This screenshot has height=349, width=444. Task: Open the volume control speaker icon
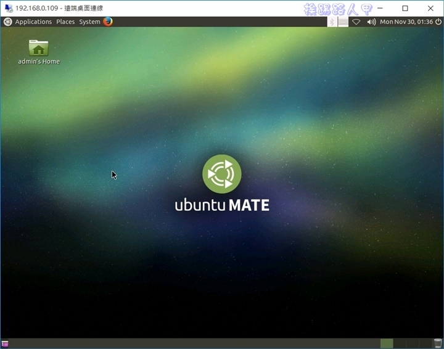(371, 22)
